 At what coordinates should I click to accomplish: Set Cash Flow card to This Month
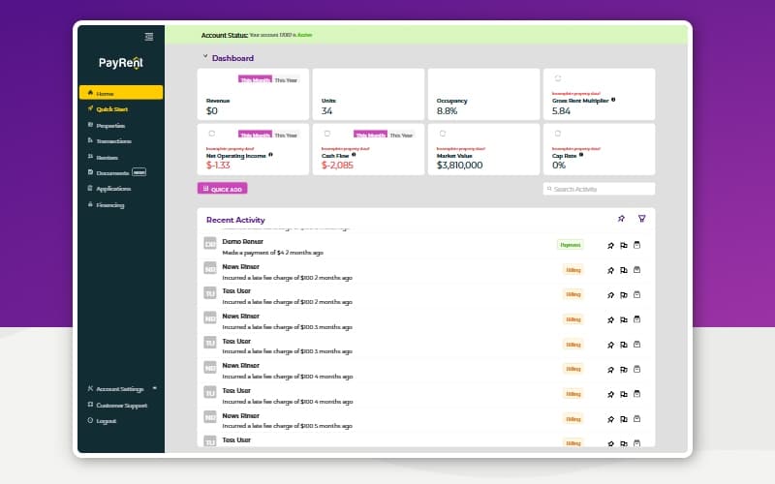click(370, 135)
